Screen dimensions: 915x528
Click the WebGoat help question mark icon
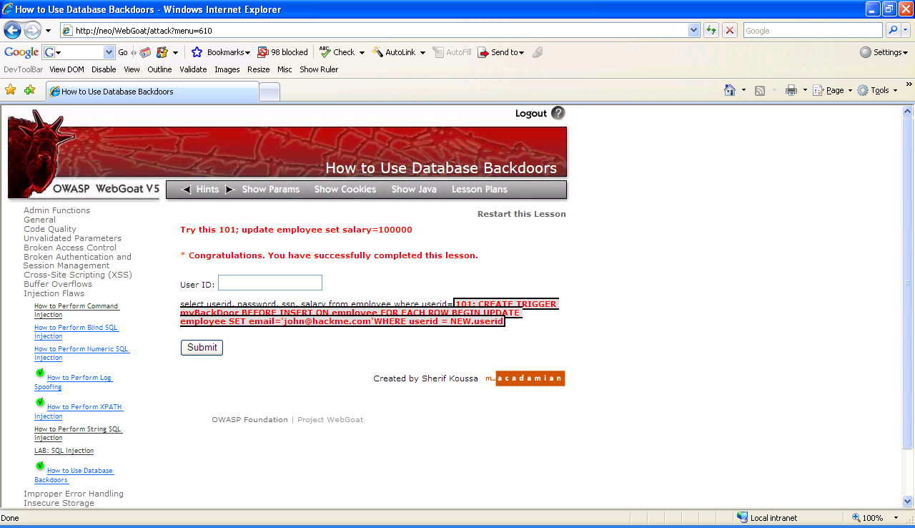click(558, 113)
